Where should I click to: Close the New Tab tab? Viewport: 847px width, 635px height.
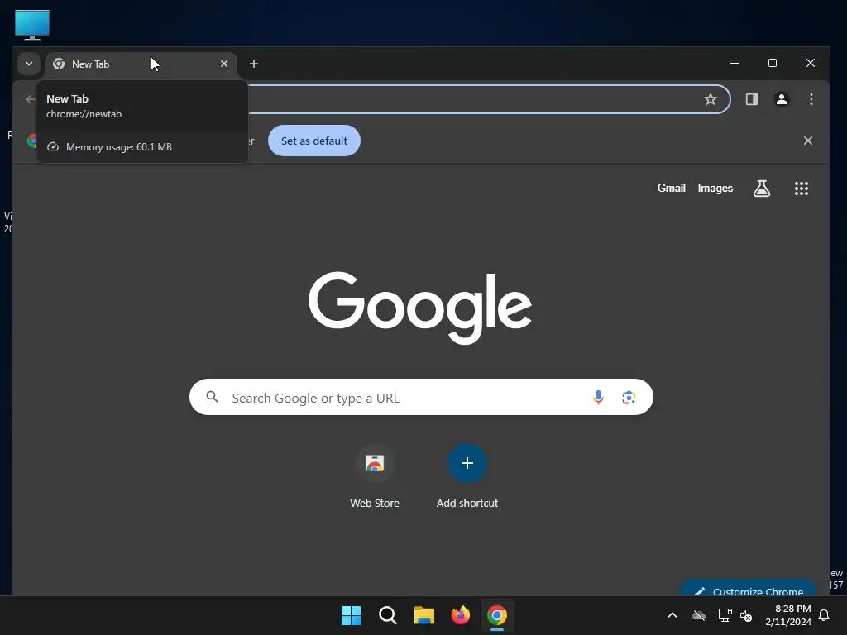224,64
